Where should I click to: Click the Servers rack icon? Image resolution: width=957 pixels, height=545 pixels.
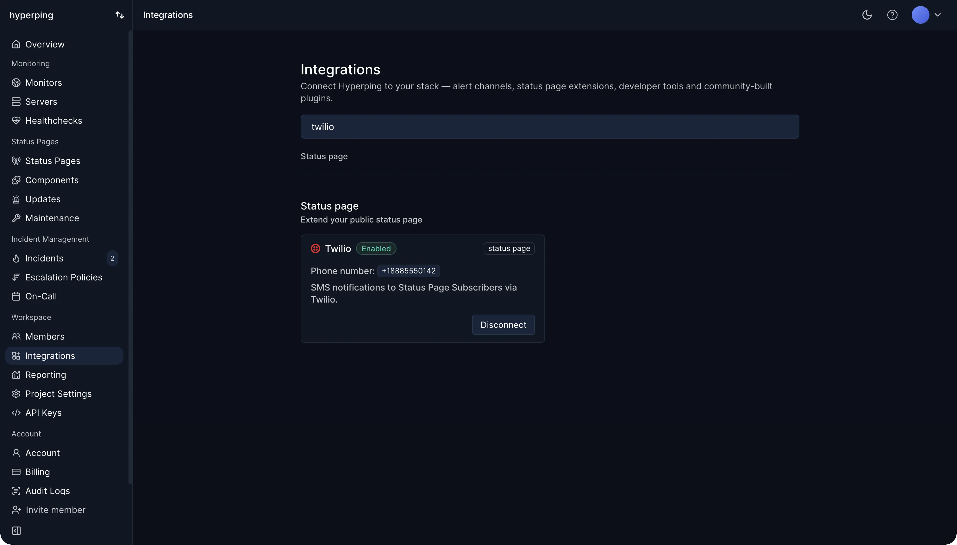[16, 102]
